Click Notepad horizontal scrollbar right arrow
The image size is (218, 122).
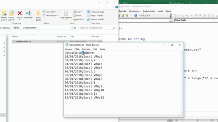[179, 116]
